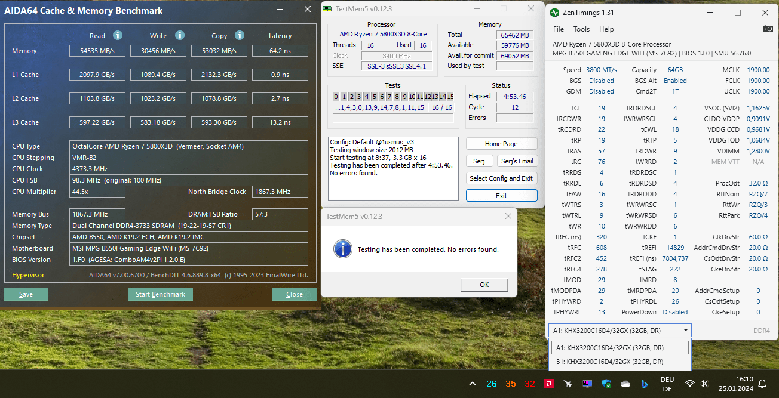Viewport: 779px width, 398px height.
Task: Close the TestMem5 completion message dialog
Action: coord(508,216)
